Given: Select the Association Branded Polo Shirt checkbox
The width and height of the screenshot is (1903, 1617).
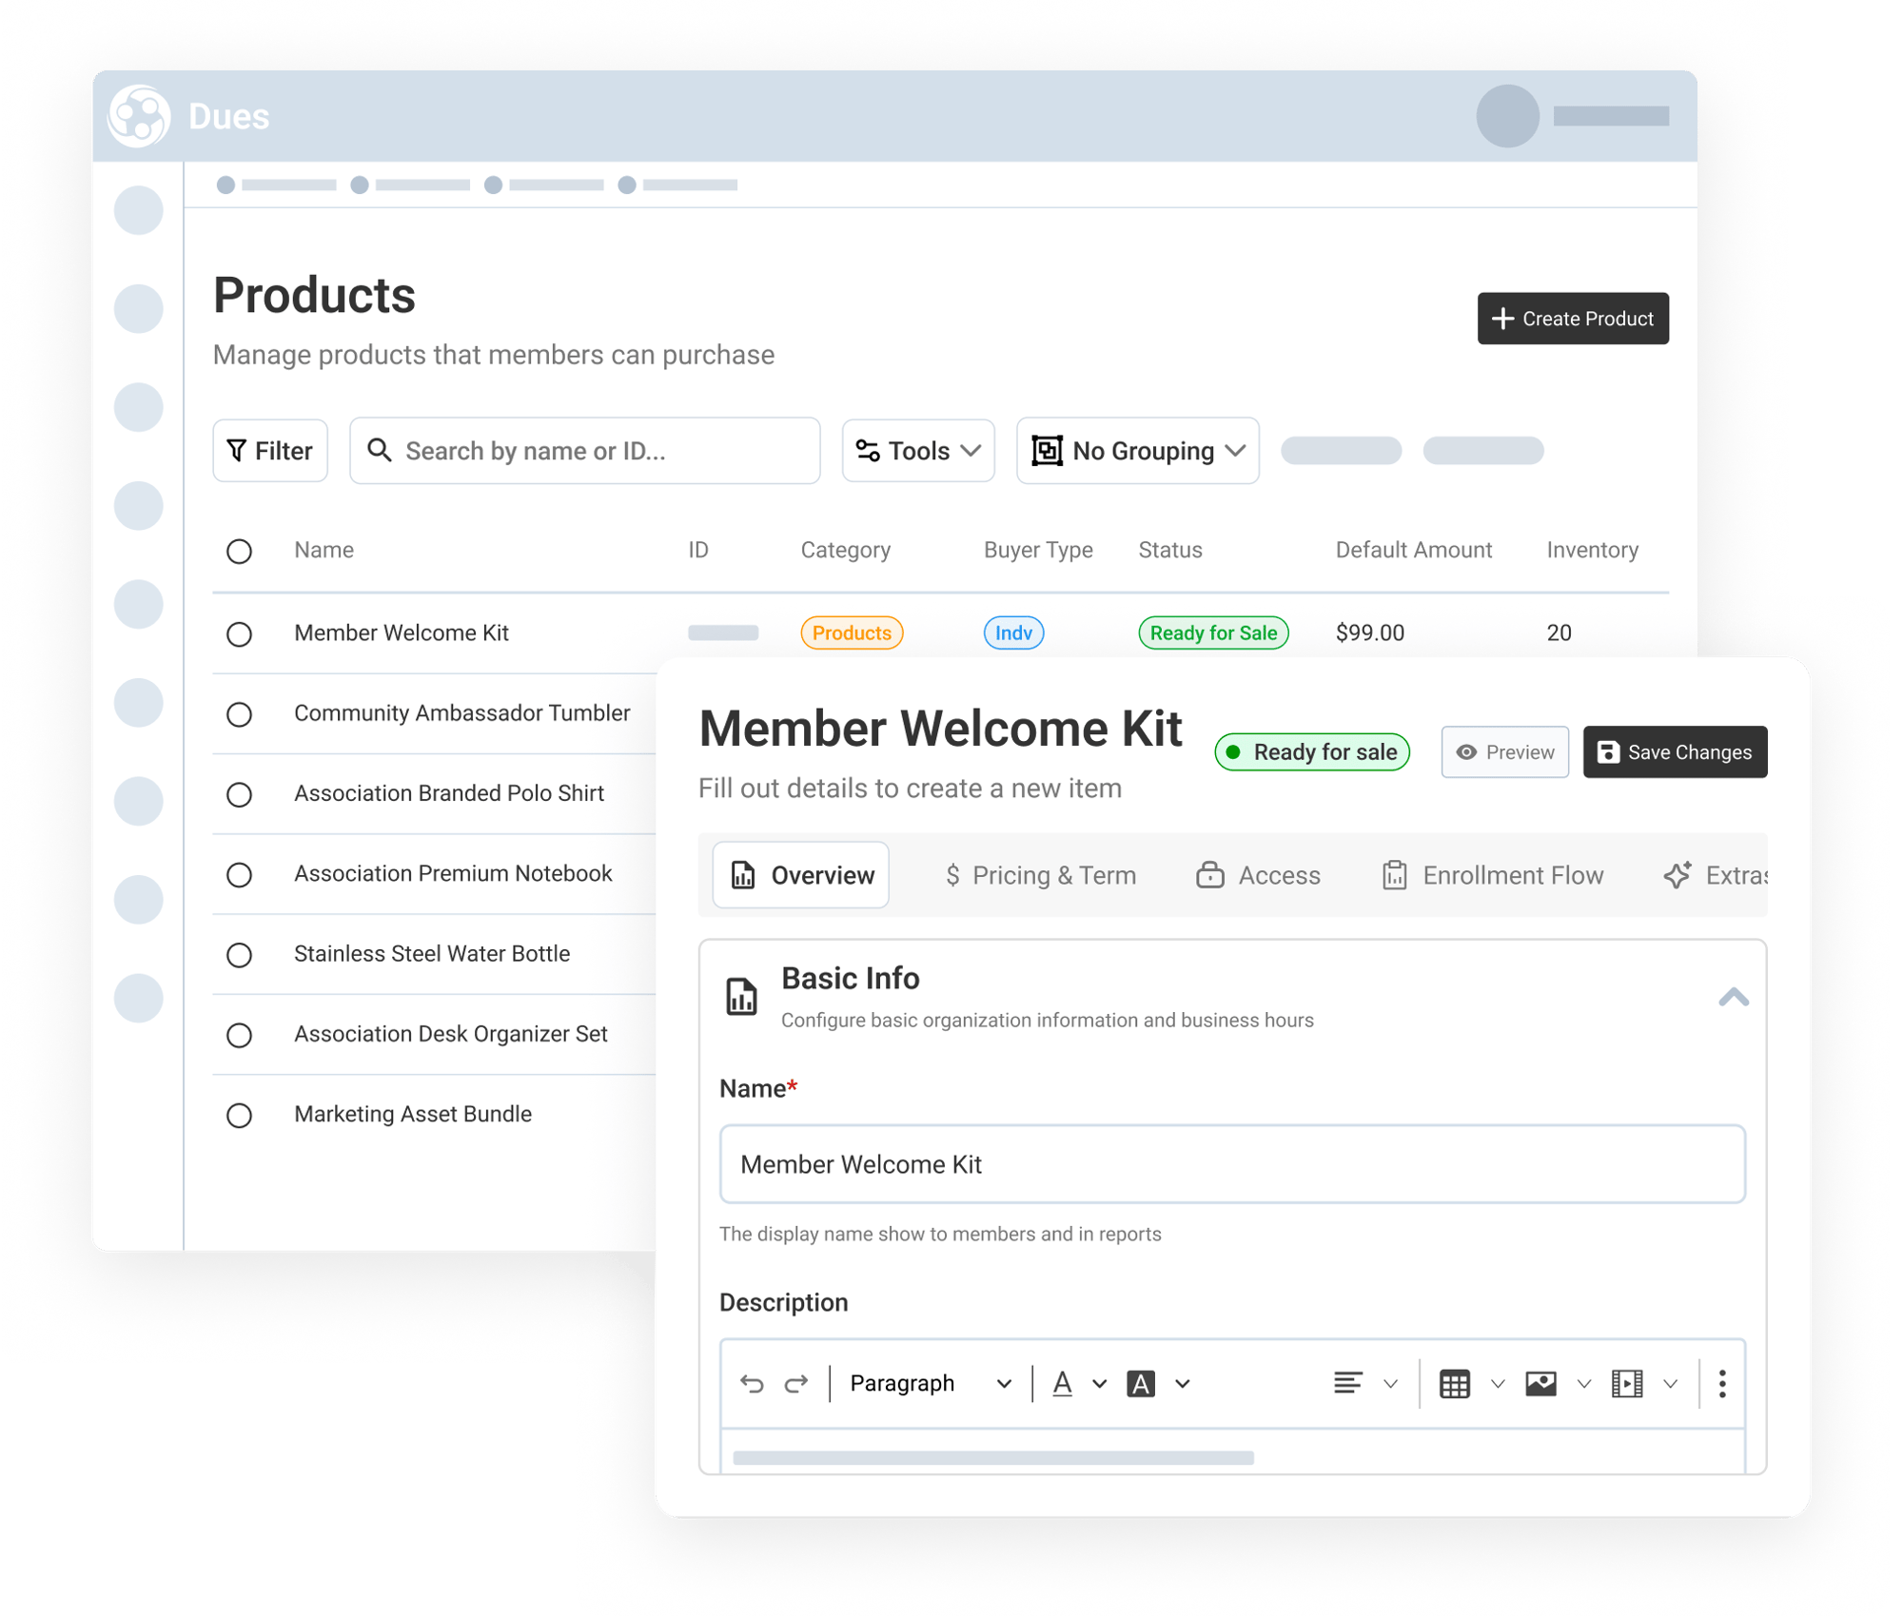Looking at the screenshot, I should tap(239, 794).
